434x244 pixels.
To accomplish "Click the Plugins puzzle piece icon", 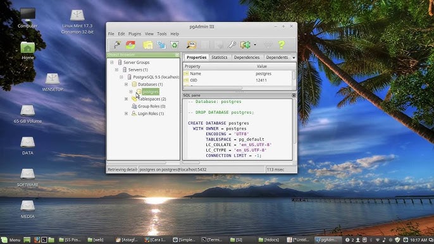I will coord(245,44).
